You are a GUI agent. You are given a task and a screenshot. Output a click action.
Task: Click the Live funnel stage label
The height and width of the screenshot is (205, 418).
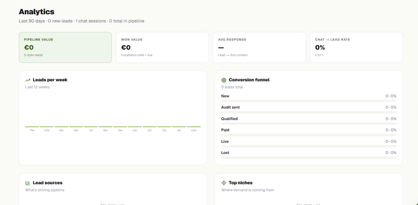[225, 141]
